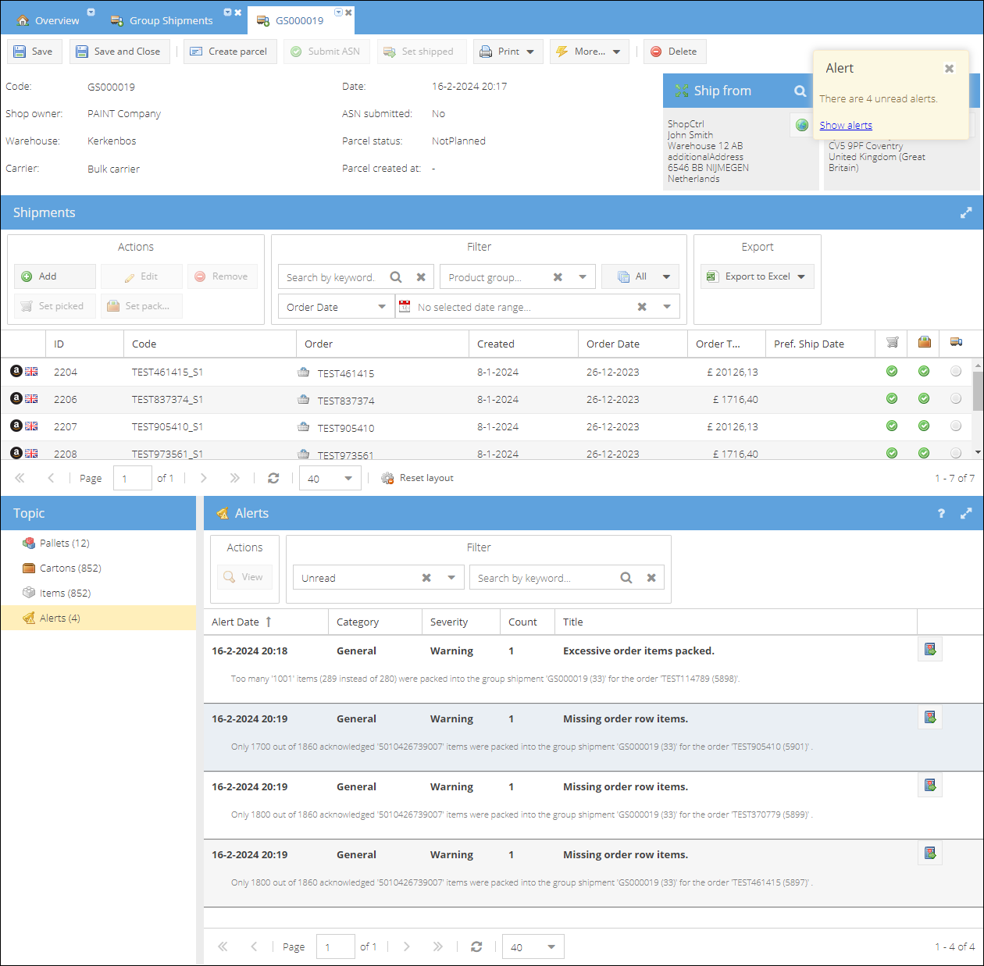984x966 pixels.
Task: Switch to the Overview tab
Action: (x=48, y=20)
